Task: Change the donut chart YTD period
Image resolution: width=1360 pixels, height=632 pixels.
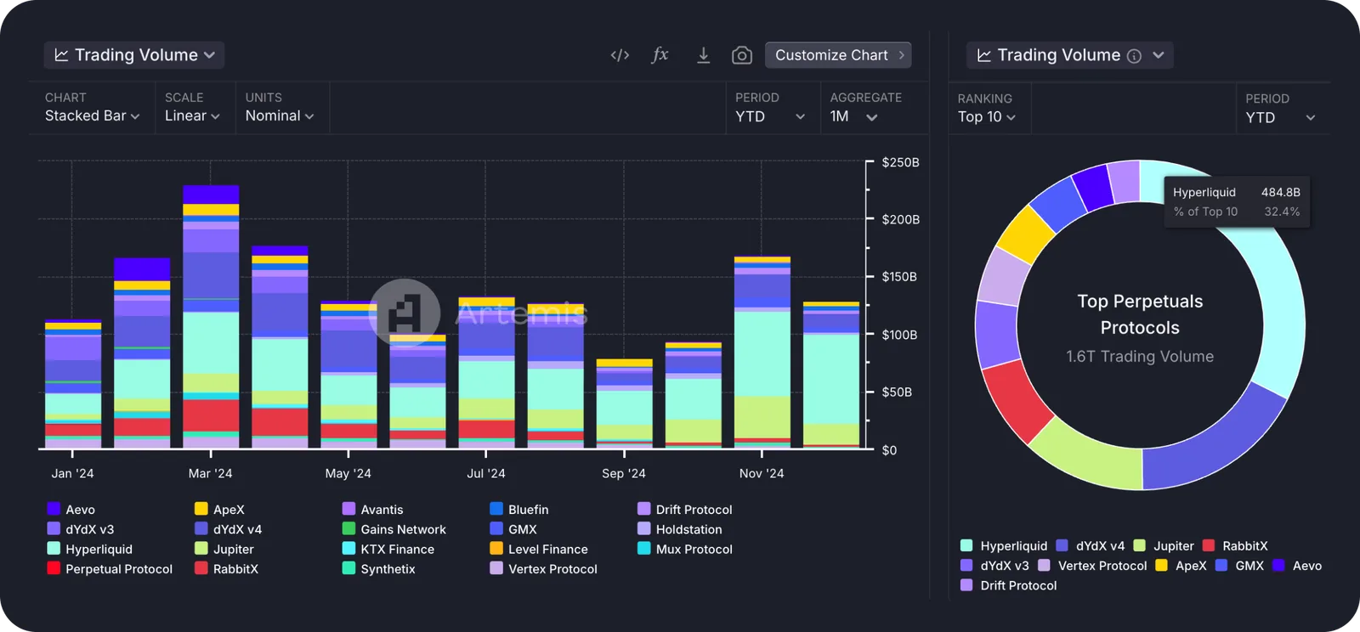Action: [1280, 118]
